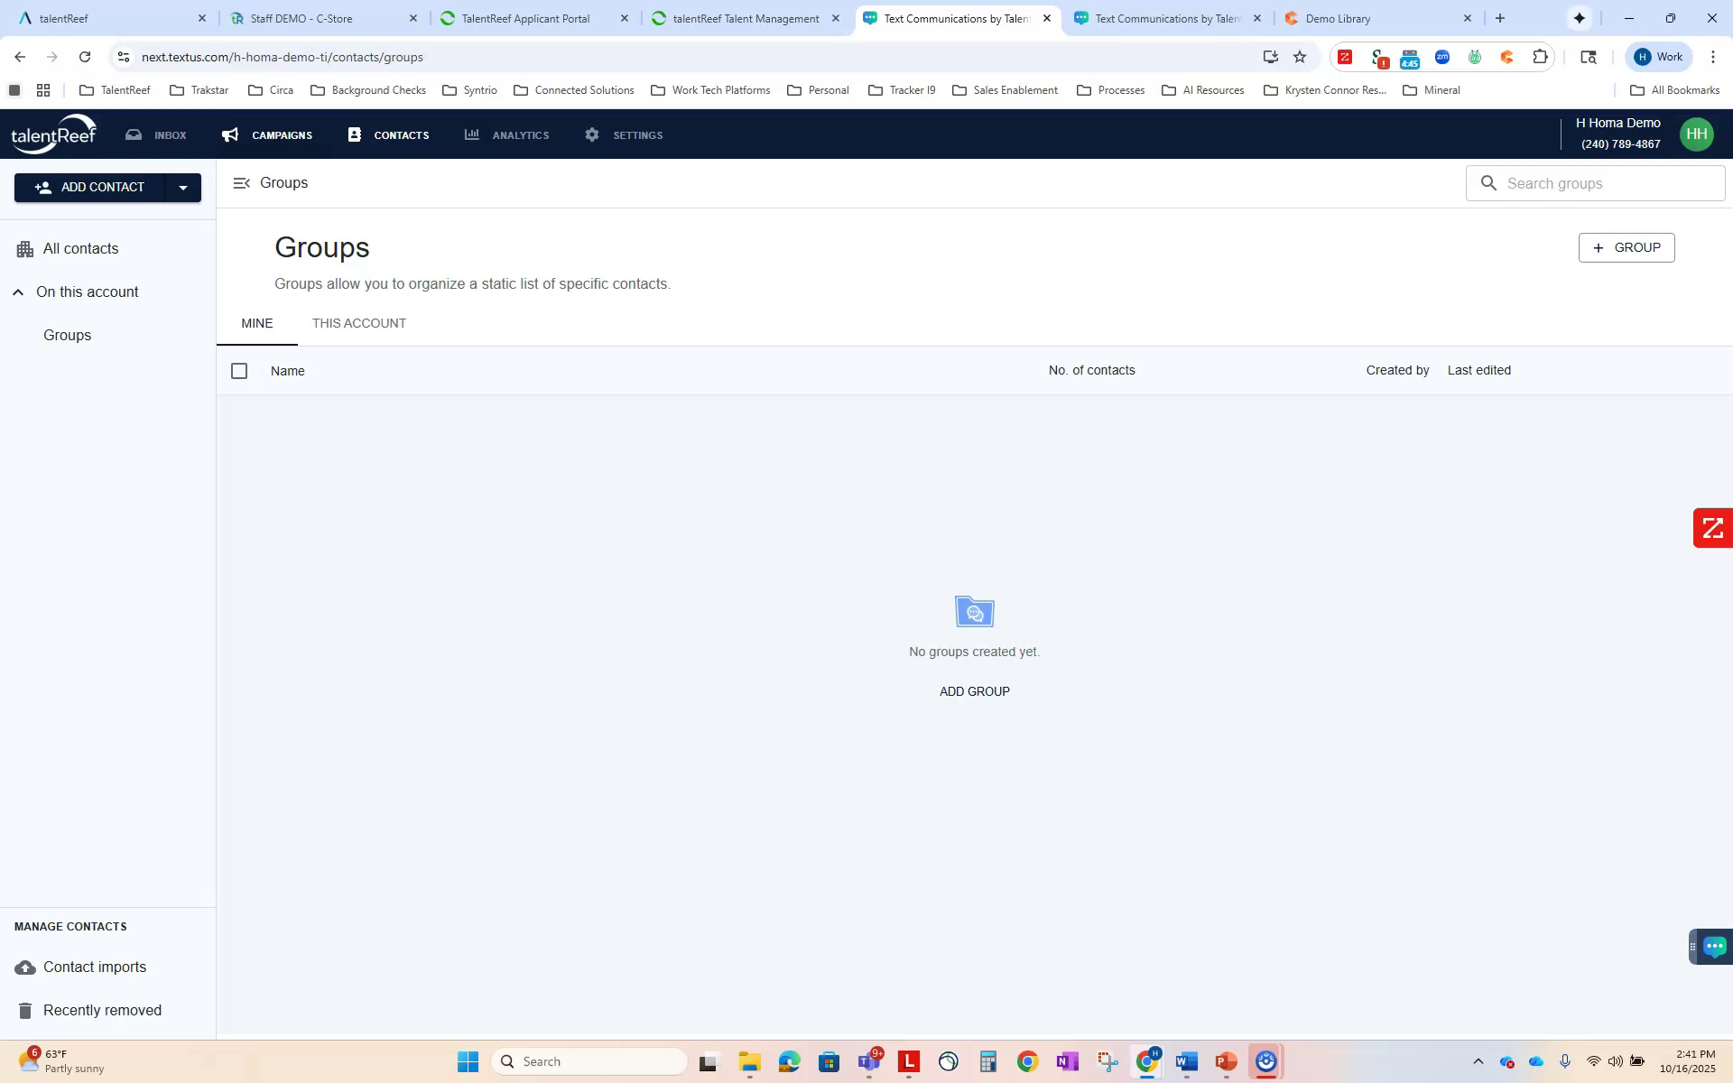Select the MINE tab
This screenshot has width=1733, height=1083.
(x=256, y=323)
